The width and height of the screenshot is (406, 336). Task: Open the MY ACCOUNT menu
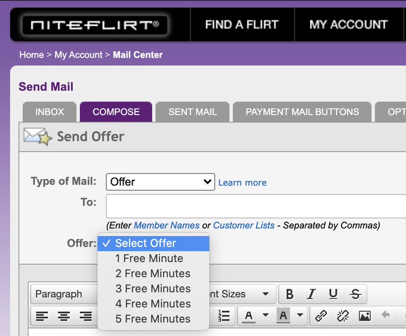click(x=349, y=25)
